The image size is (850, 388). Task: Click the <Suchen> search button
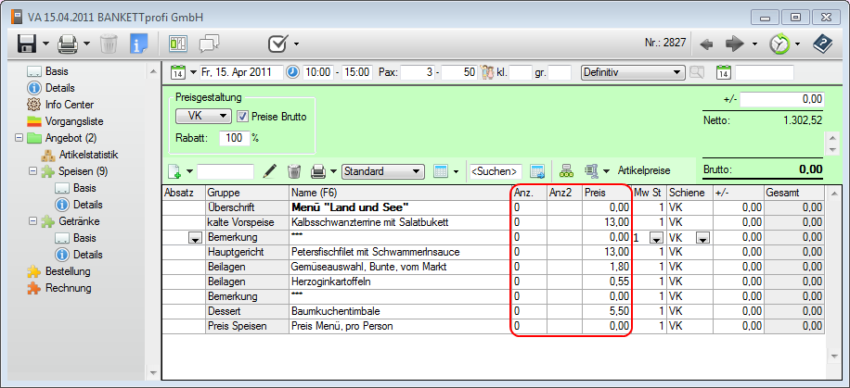pos(495,171)
